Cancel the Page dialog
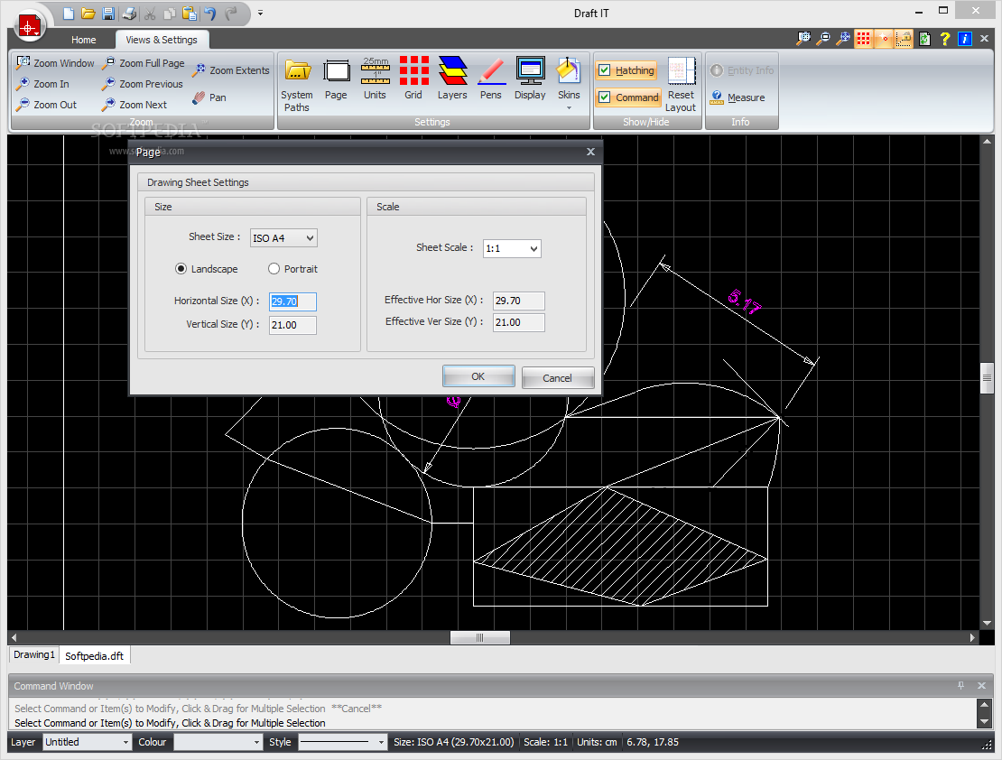1002x760 pixels. (x=557, y=378)
